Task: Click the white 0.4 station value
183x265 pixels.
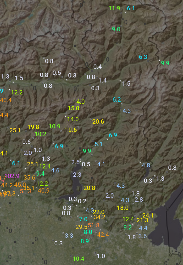Action: coord(97,67)
